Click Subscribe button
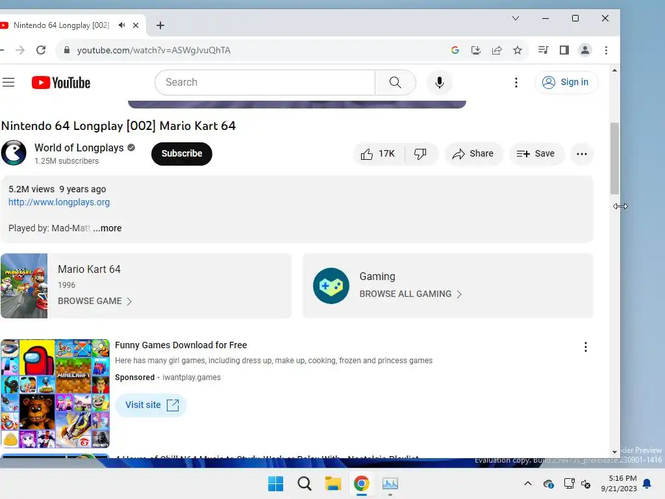Image resolution: width=665 pixels, height=499 pixels. [182, 153]
